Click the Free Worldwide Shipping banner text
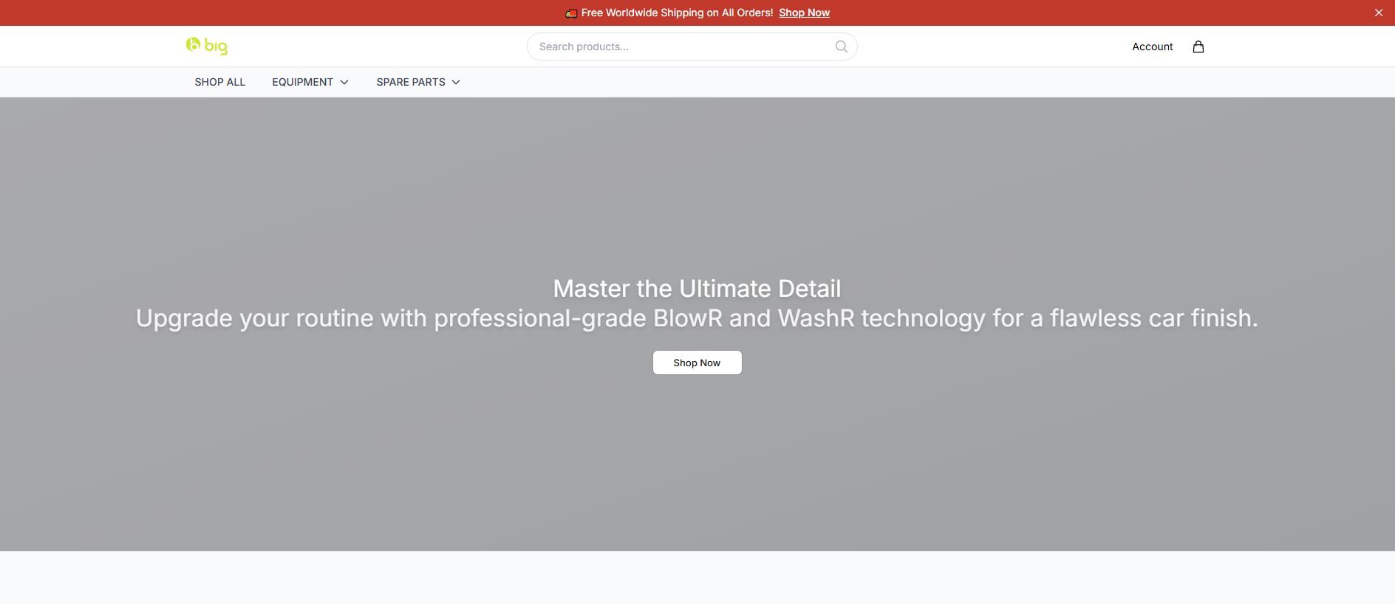 point(677,13)
